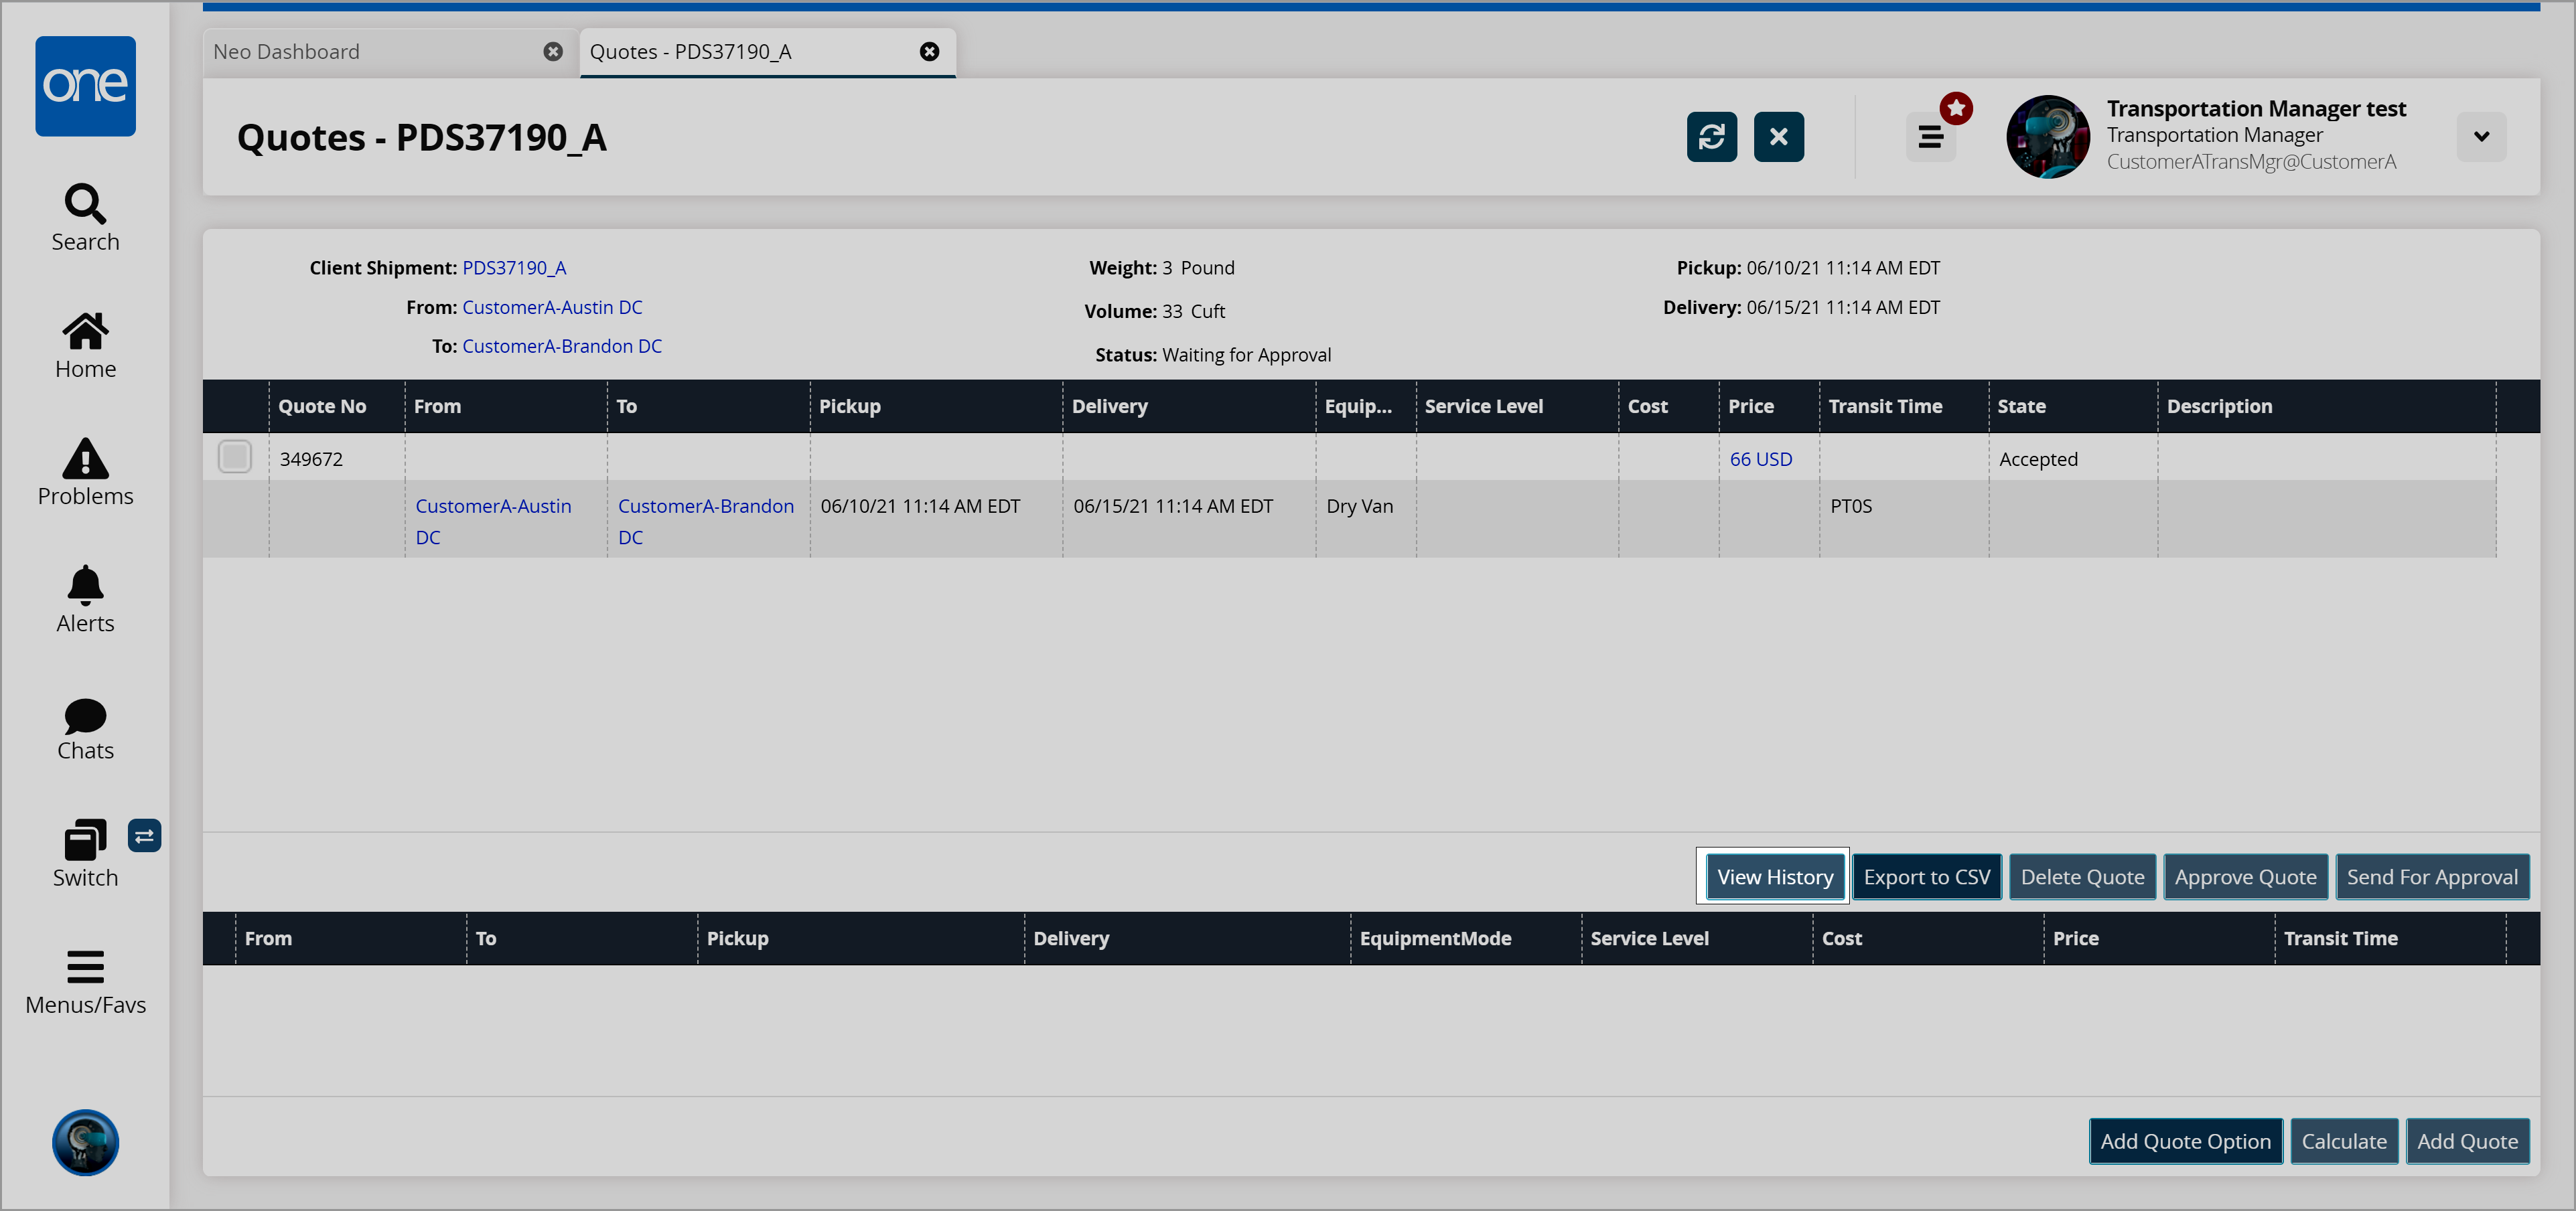Open the Chats speech bubble
Viewport: 2576px width, 1211px height.
(85, 716)
